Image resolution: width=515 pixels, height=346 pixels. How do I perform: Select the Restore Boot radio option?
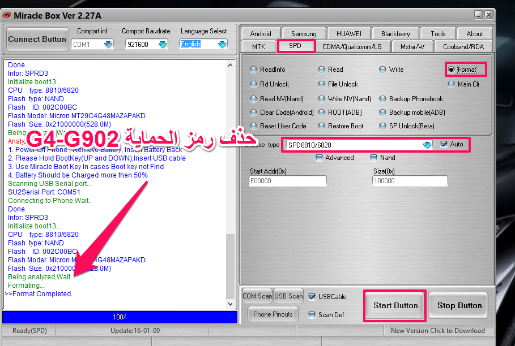(341, 126)
